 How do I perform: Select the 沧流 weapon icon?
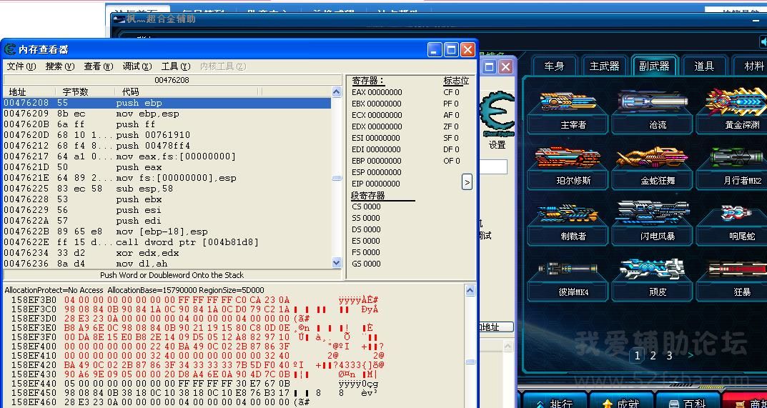pos(657,103)
